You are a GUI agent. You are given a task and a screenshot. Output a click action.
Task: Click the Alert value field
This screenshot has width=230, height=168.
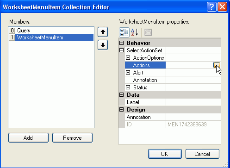[x=193, y=73]
